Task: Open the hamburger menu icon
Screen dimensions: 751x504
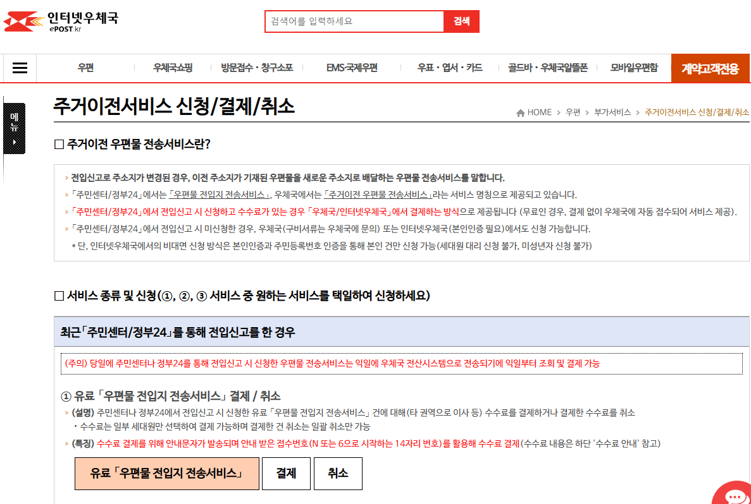Action: (19, 68)
